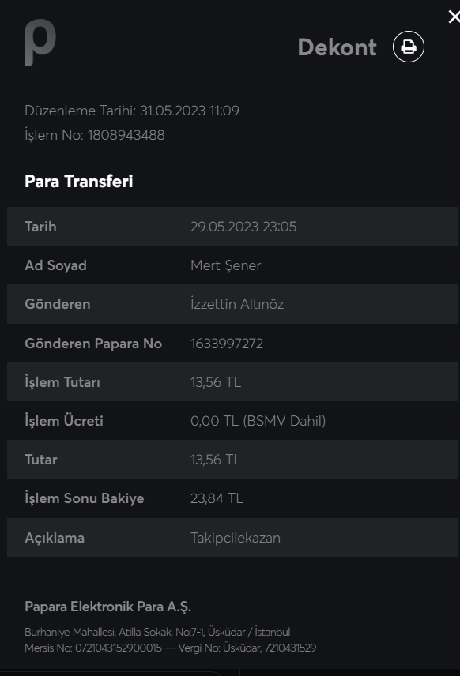Select Gönderen Papara No 1633997272
The height and width of the screenshot is (676, 460).
(x=227, y=344)
